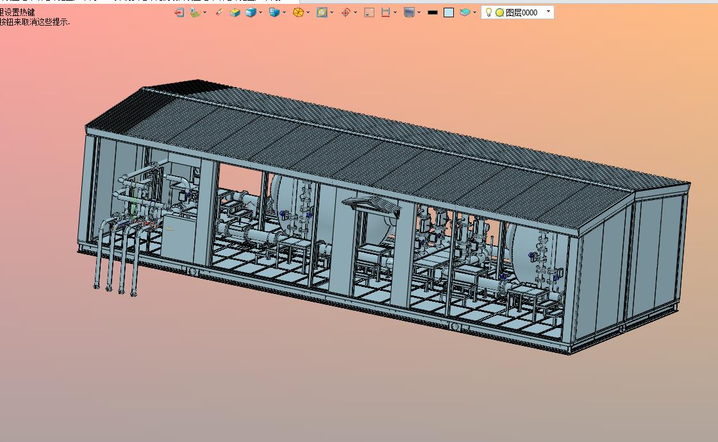The height and width of the screenshot is (442, 718).
Task: Click the orange wireframe polyhedron icon
Action: tap(298, 13)
